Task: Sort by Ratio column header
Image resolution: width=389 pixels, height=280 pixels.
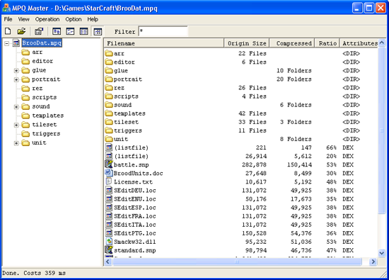Action: coord(327,43)
